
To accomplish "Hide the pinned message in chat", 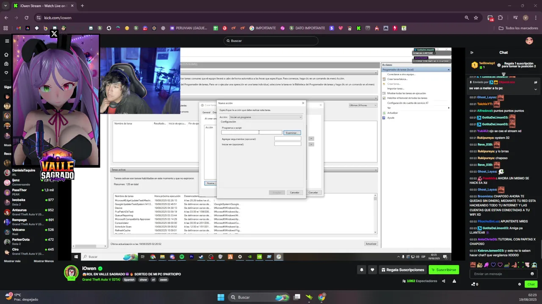I will (535, 82).
